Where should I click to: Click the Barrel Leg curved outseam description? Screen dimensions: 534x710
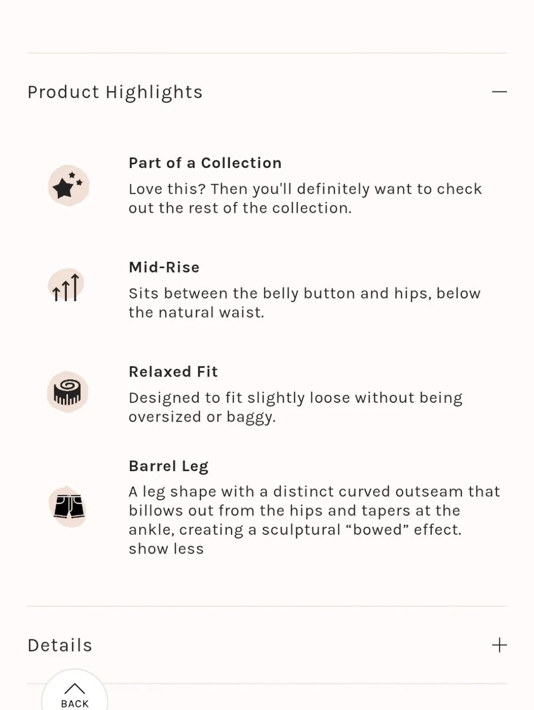(314, 511)
